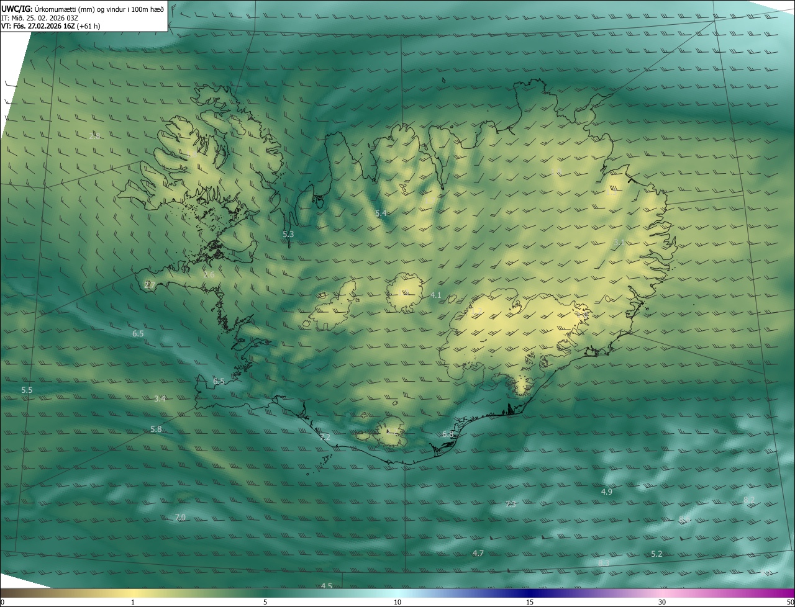Click the 5.4 value label on the map
The width and height of the screenshot is (795, 607).
[x=381, y=214]
